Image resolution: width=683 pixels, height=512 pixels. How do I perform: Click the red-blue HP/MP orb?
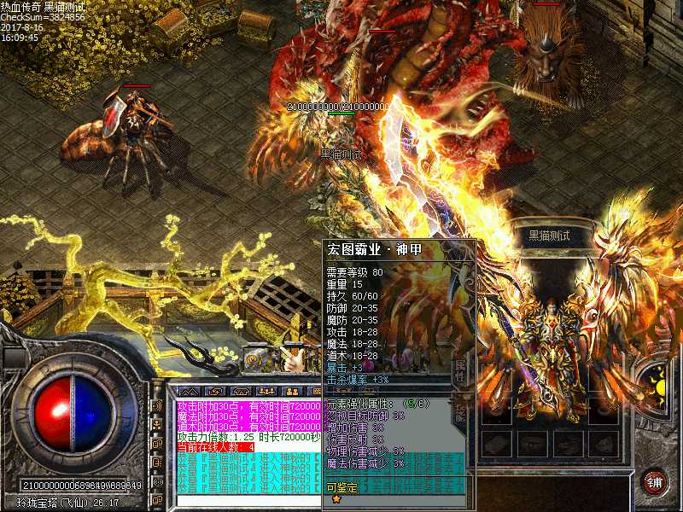click(73, 414)
